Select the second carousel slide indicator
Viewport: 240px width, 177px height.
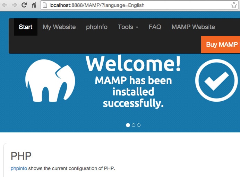134,125
